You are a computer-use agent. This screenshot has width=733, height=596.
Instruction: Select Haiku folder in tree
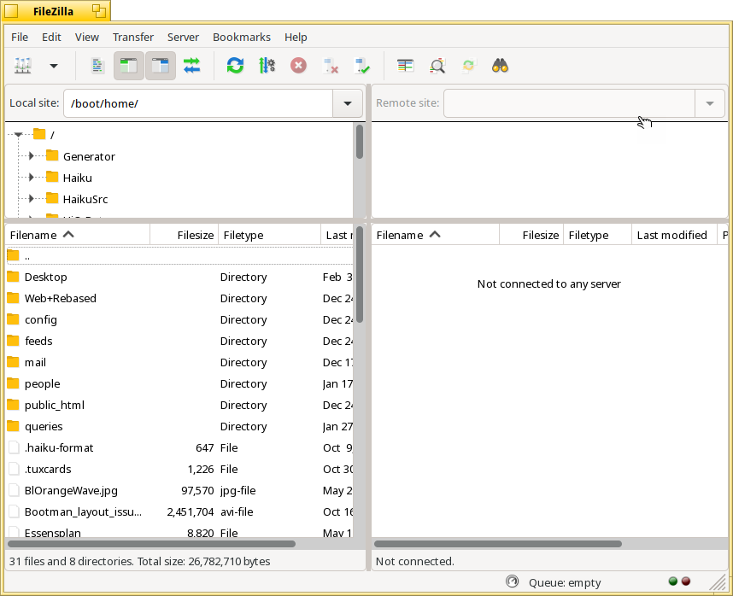(x=77, y=178)
